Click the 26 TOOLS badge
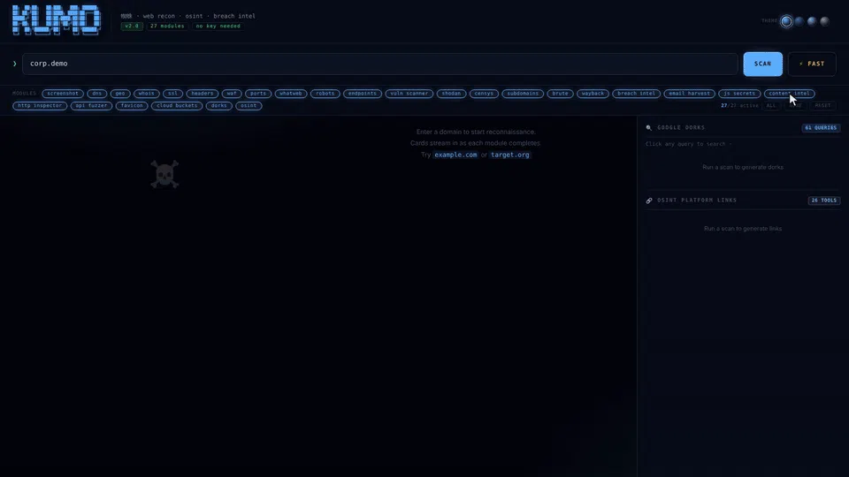 tap(824, 201)
